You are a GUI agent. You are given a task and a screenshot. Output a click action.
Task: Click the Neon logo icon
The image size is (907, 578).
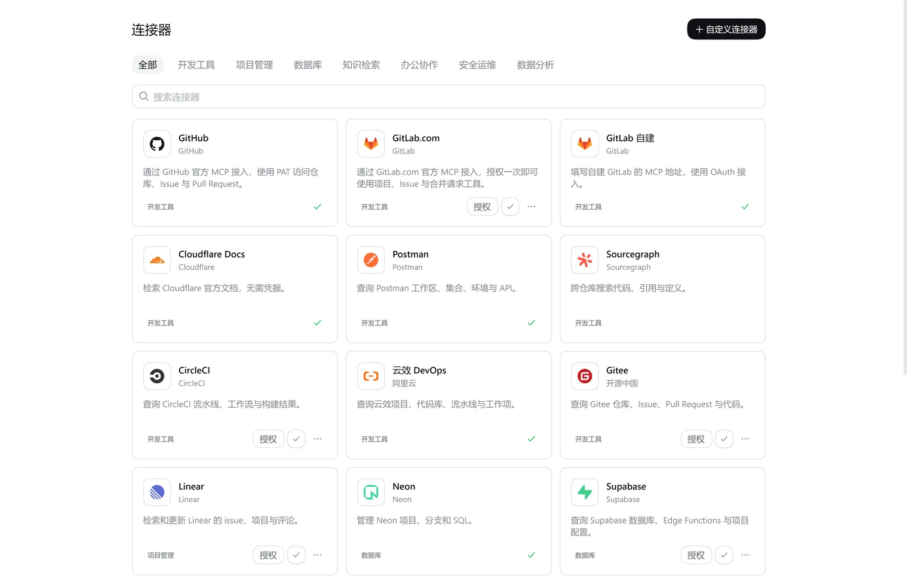[x=371, y=493]
